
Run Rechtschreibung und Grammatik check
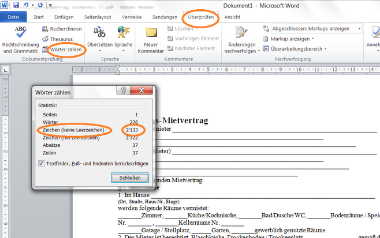point(21,40)
